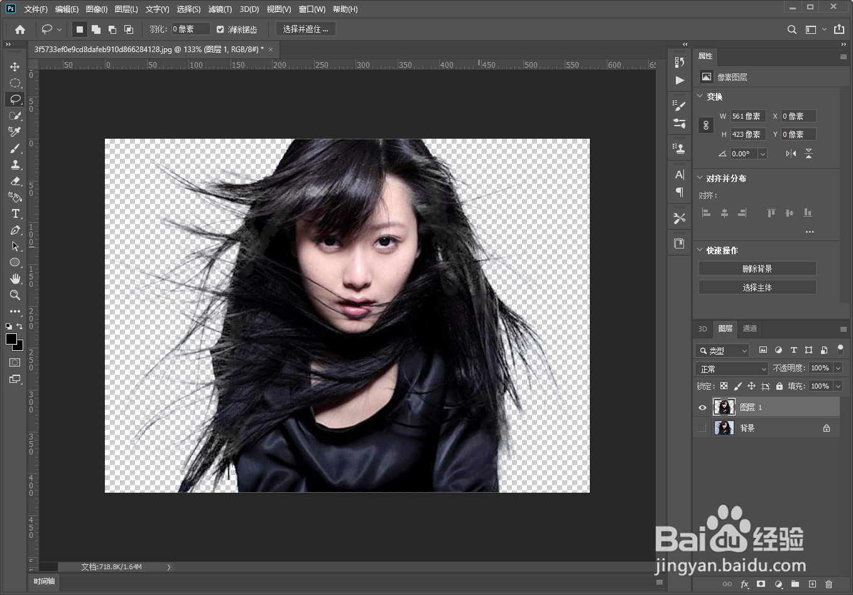
Task: Click the Home icon in options bar
Action: pyautogui.click(x=20, y=29)
